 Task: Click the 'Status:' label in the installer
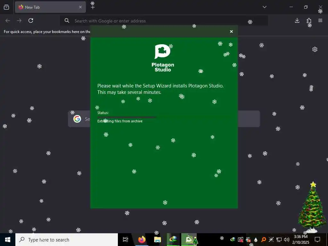(103, 113)
